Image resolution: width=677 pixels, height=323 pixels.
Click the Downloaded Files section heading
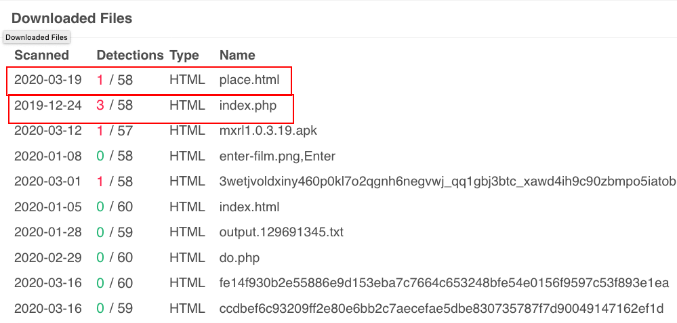[x=72, y=18]
